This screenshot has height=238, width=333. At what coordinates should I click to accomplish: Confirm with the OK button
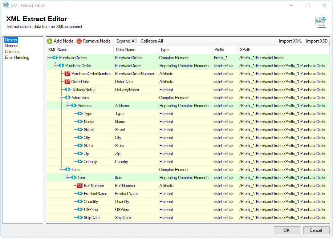(287, 230)
